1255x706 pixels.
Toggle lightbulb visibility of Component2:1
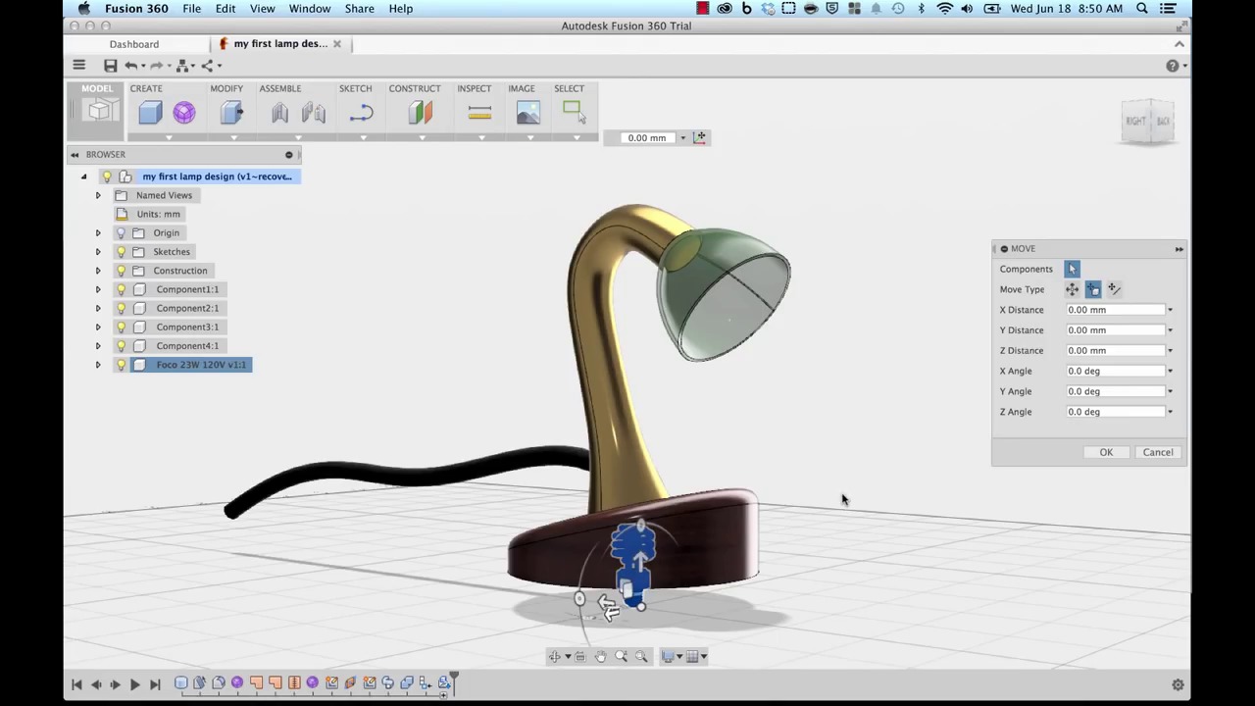pyautogui.click(x=121, y=308)
